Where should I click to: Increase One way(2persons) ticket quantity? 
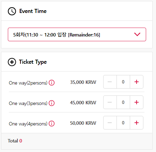coord(137,82)
